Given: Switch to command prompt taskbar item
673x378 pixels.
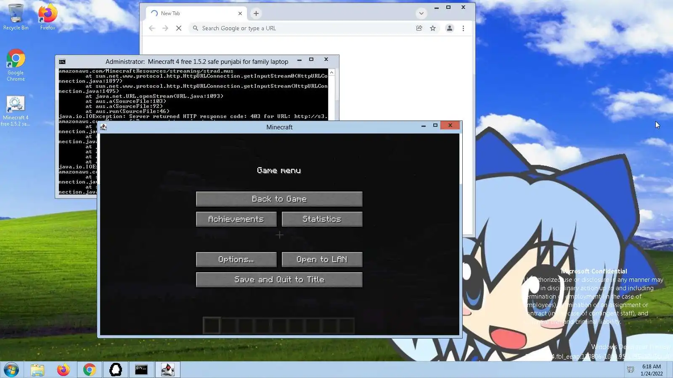Looking at the screenshot, I should point(141,370).
